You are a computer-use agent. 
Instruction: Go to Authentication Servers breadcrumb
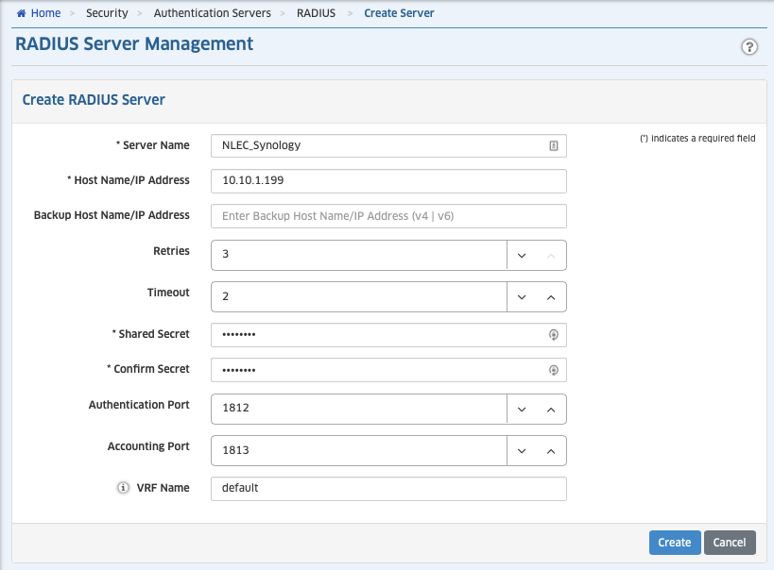pos(212,13)
